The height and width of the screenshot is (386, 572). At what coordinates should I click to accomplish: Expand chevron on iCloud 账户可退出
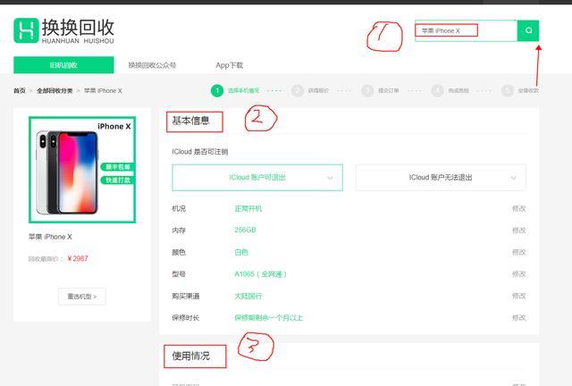coord(330,178)
